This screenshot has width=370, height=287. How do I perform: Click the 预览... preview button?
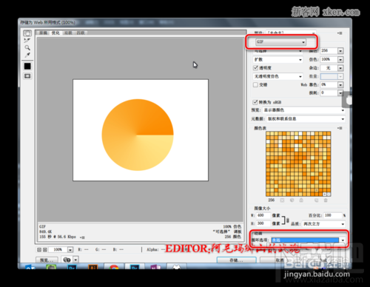47,260
